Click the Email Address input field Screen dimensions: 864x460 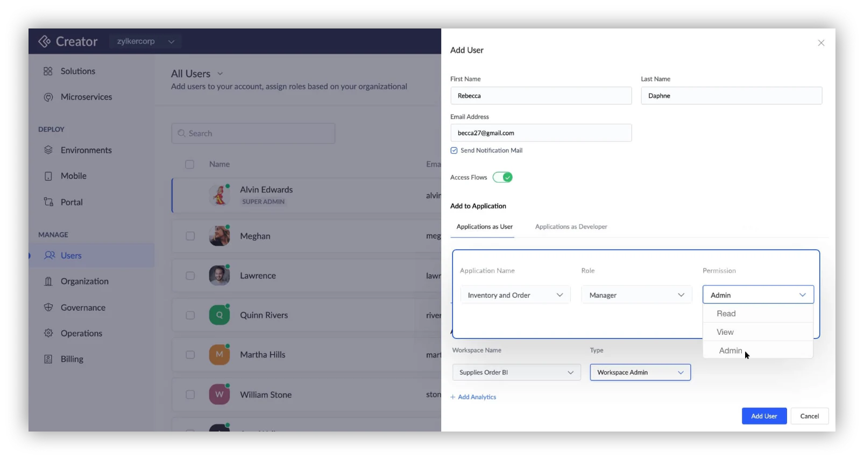click(x=541, y=133)
